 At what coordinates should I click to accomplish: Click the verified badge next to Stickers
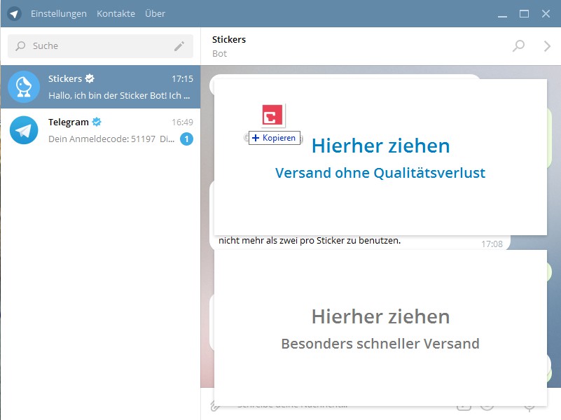[x=90, y=79]
